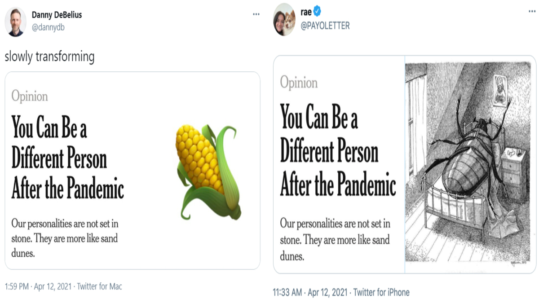Open the more options menu on Danny's tweet

[x=256, y=13]
